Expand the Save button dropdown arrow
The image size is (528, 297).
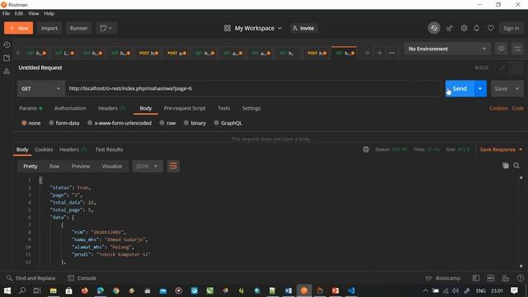tap(517, 88)
